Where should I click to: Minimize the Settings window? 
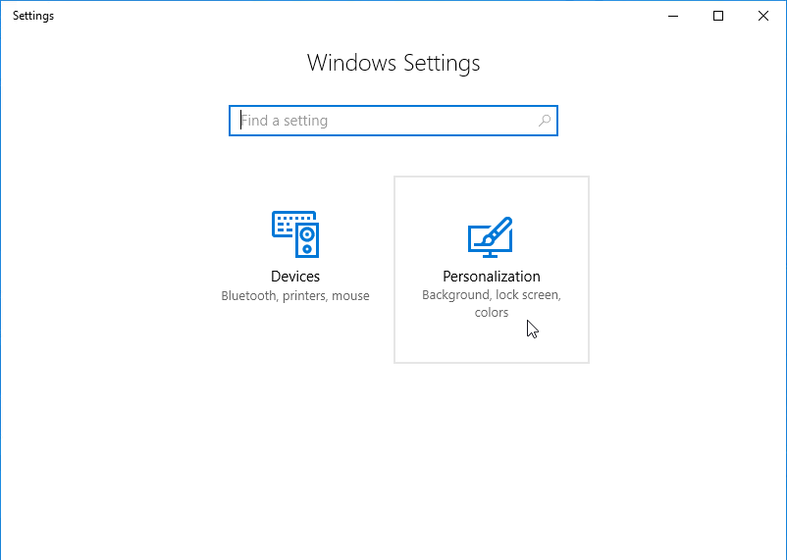click(x=673, y=16)
